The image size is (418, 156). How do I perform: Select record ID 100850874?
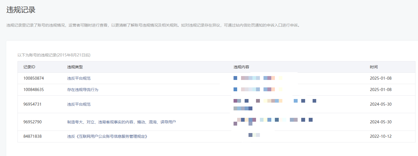coord(34,78)
